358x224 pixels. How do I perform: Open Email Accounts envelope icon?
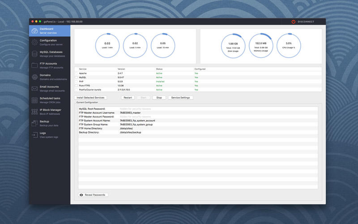(34, 89)
